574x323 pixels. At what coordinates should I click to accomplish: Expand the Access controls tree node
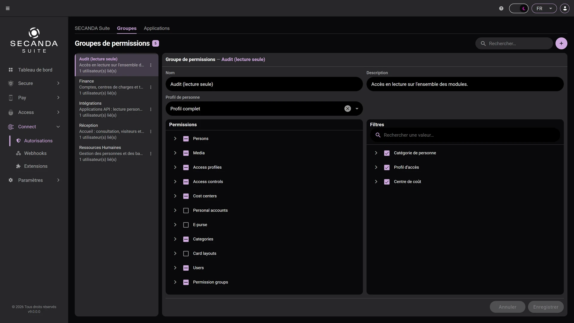[x=175, y=182]
